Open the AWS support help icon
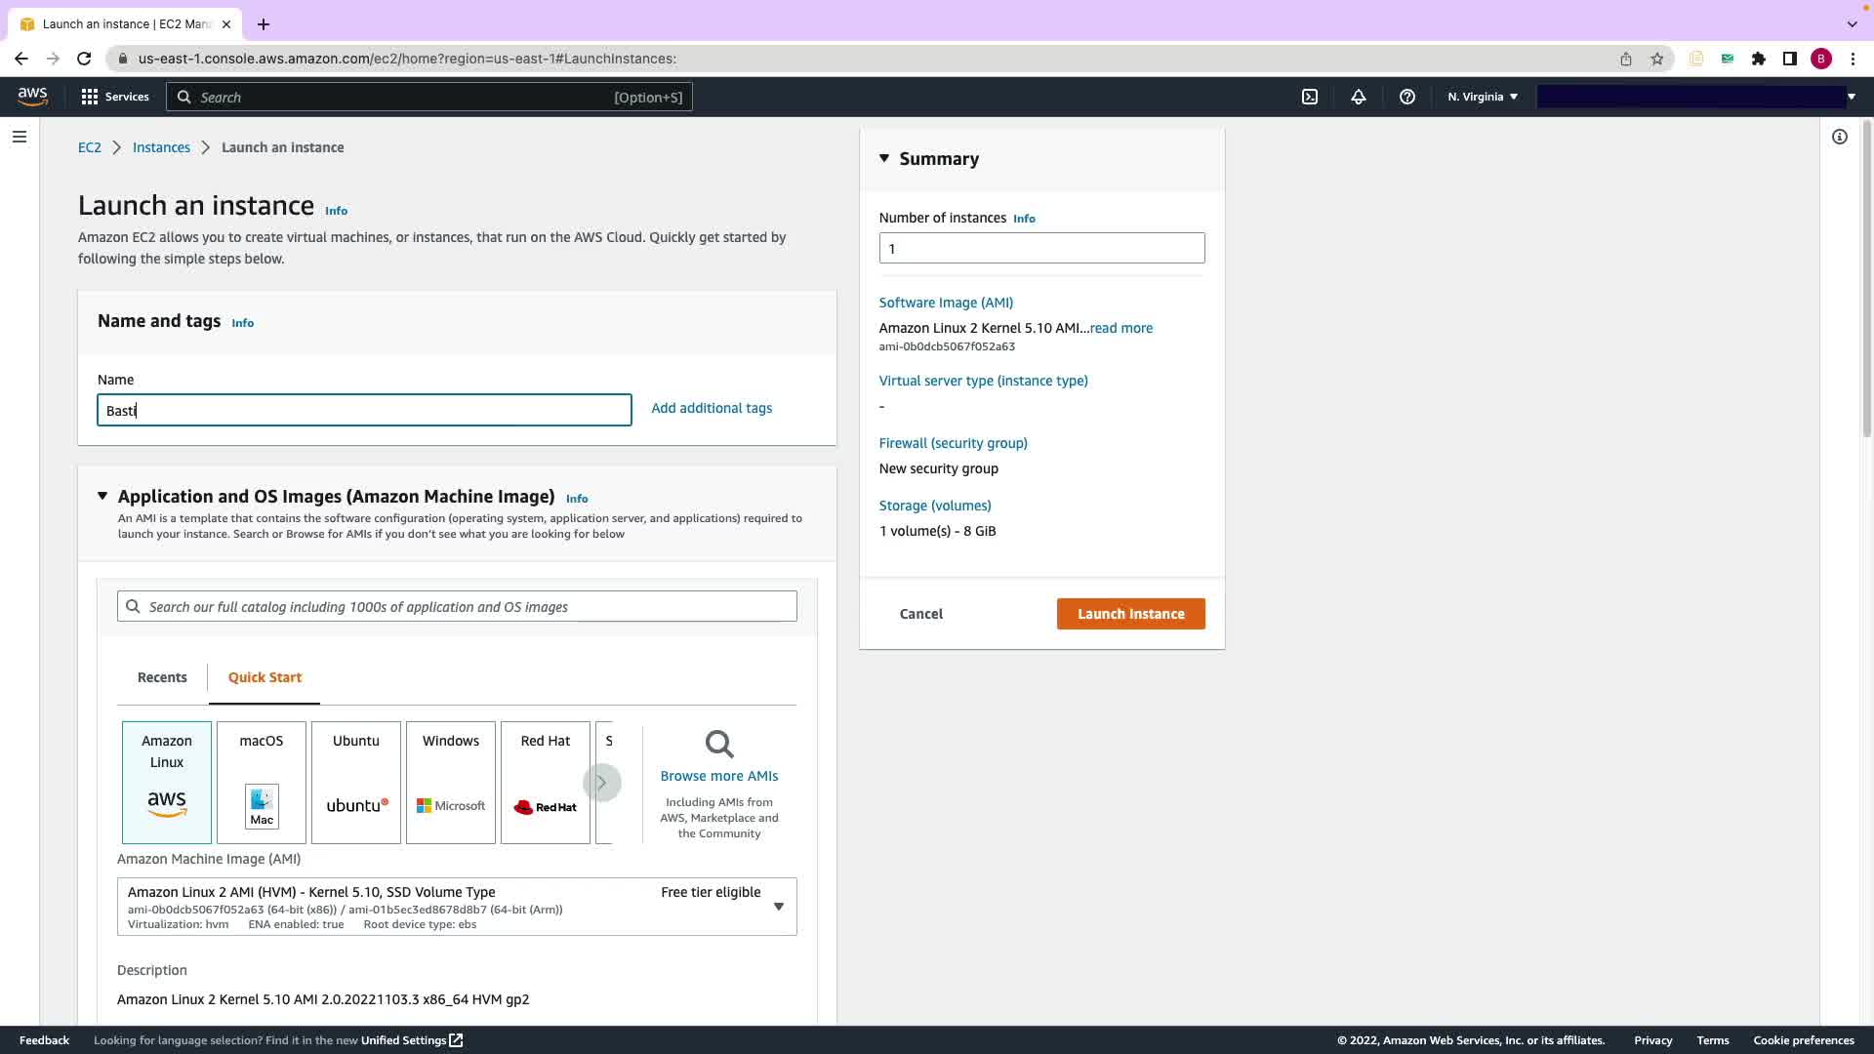Screen dimensions: 1874x1054 1406,97
